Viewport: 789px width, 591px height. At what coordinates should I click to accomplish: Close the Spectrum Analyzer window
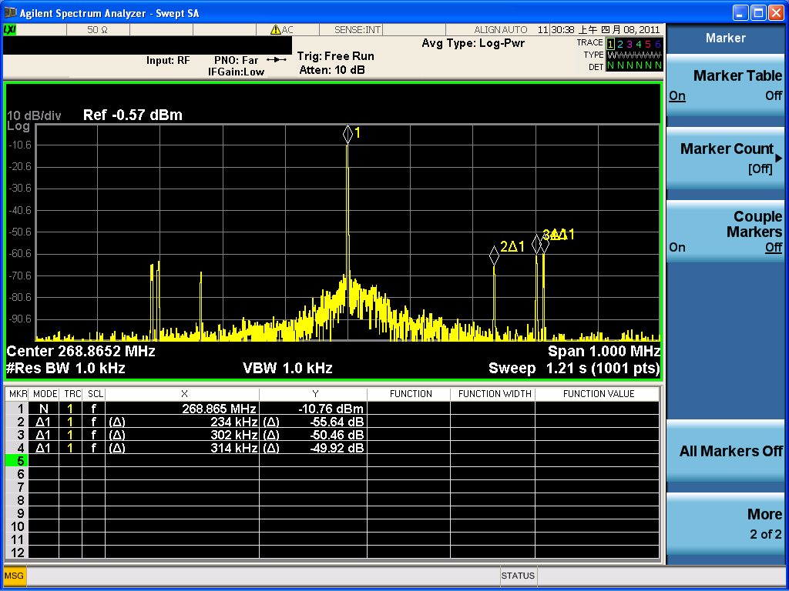777,12
